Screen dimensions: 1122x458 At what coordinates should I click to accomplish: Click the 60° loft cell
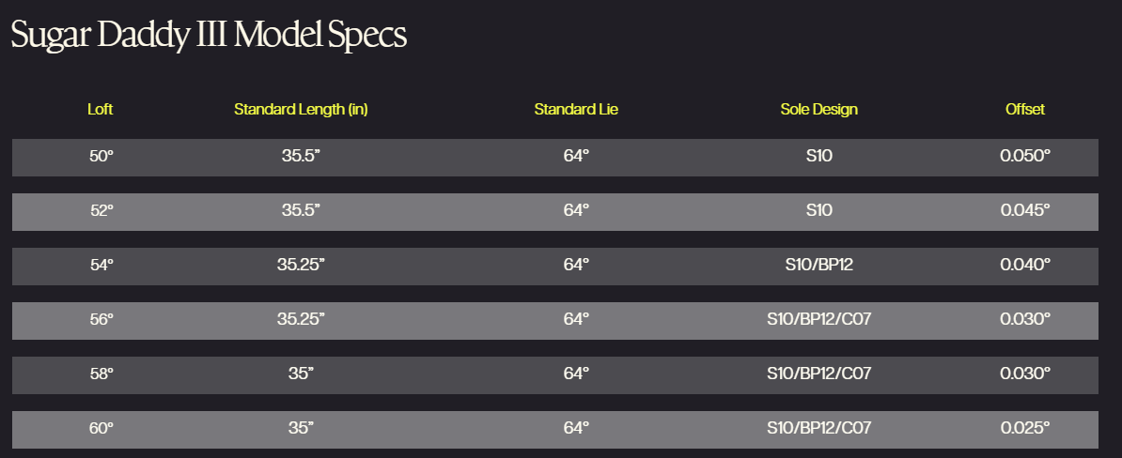click(x=101, y=427)
